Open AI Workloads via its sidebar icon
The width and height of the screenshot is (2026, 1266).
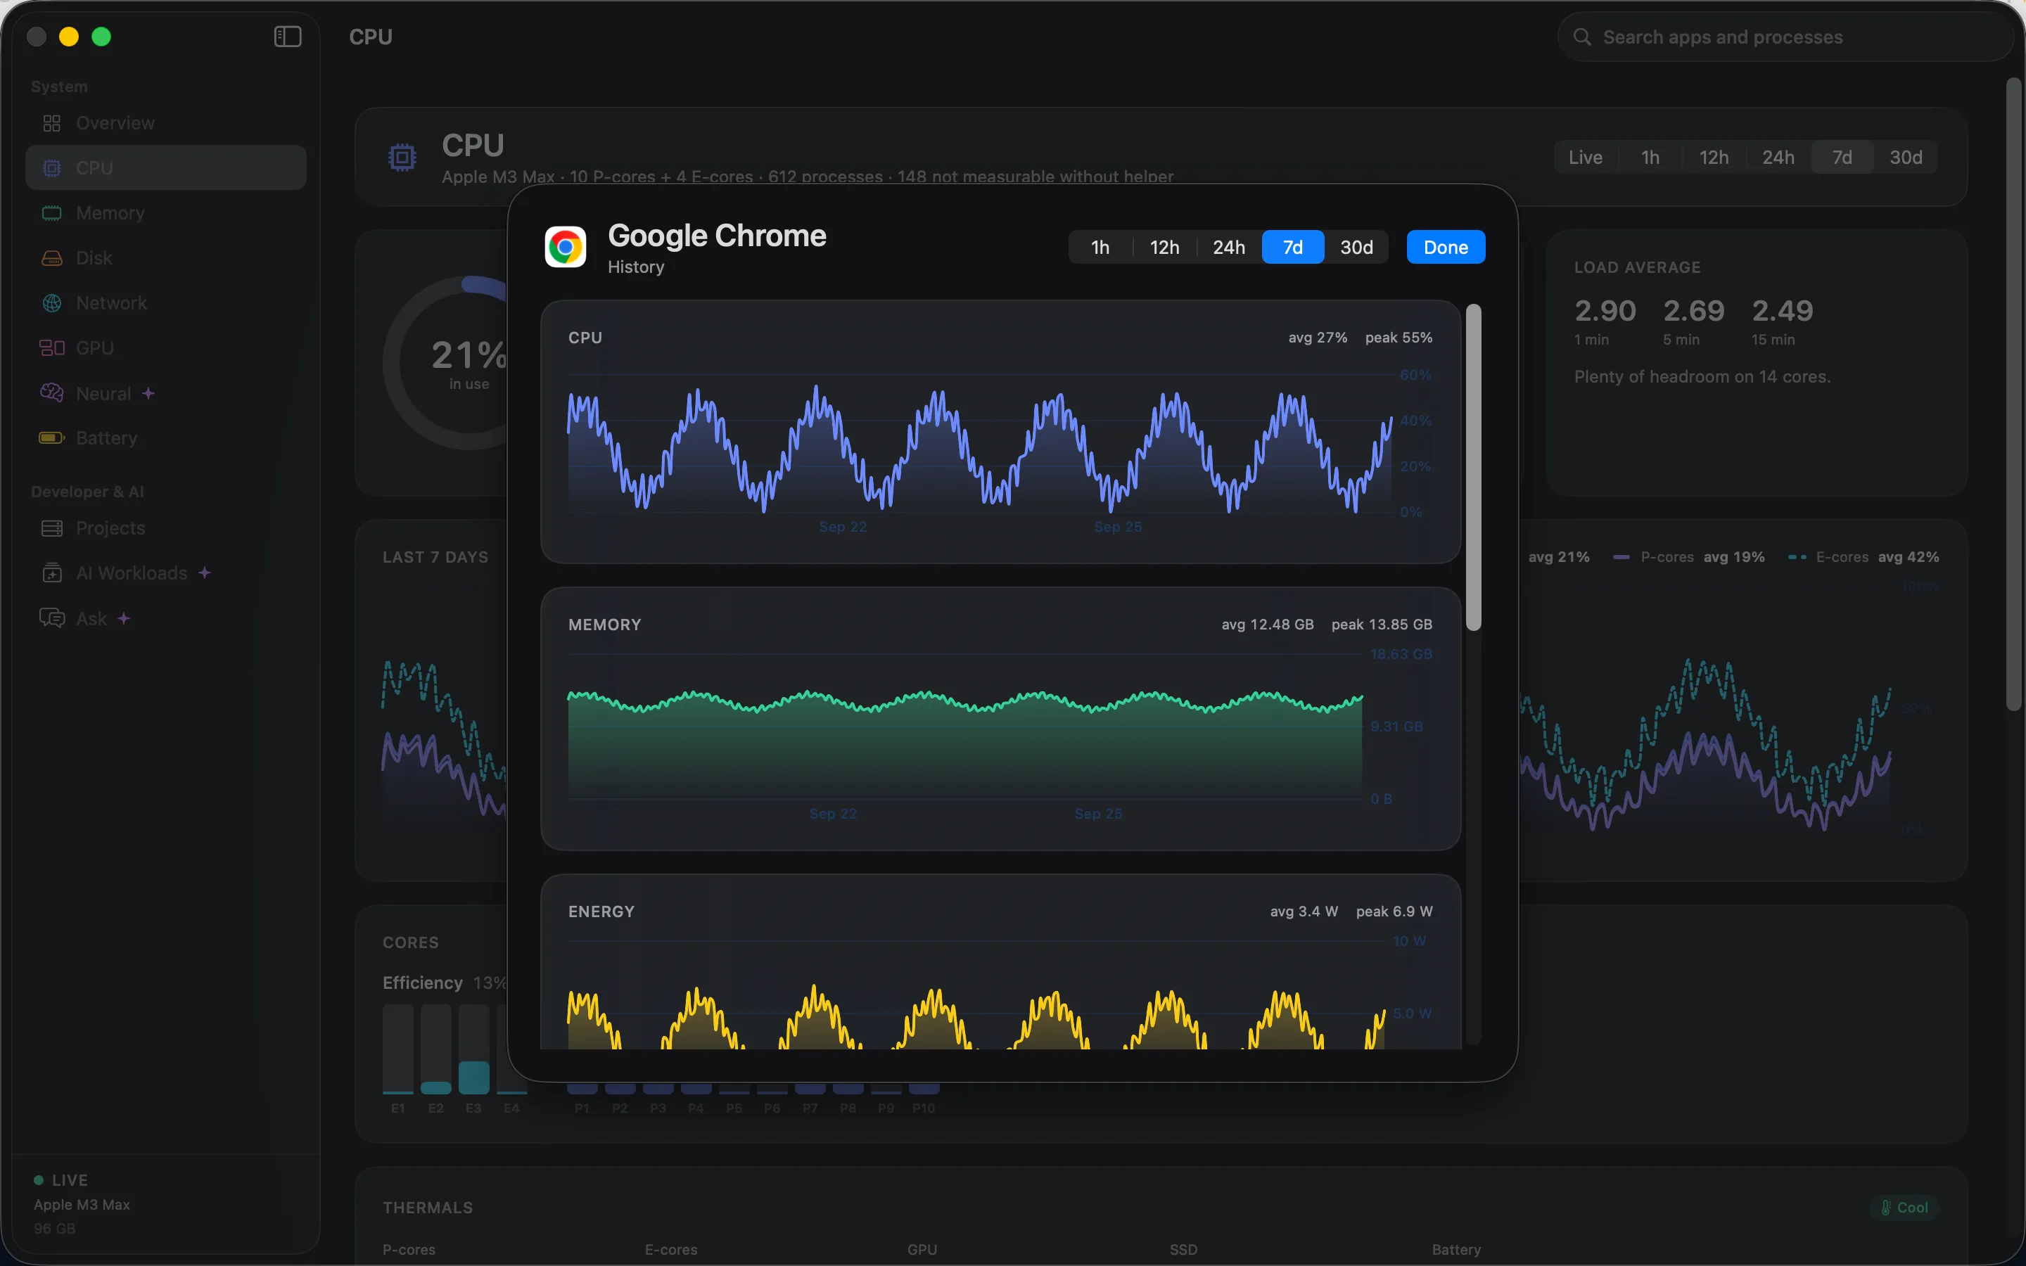coord(52,573)
